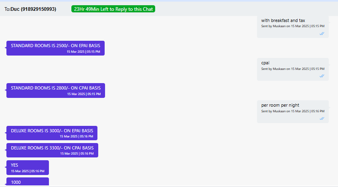Screen dimensions: 338x187
Task: Select the 'cpai' sent message text
Action: coord(265,63)
